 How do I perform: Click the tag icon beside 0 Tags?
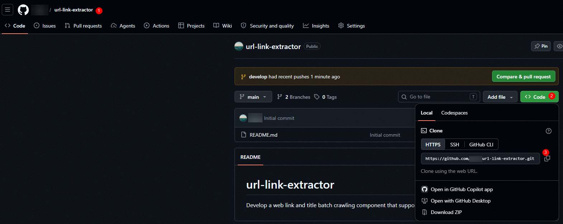(317, 97)
